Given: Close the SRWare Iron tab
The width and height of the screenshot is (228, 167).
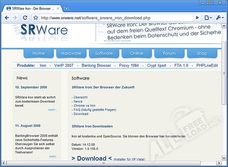Looking at the screenshot, I should point(58,9).
